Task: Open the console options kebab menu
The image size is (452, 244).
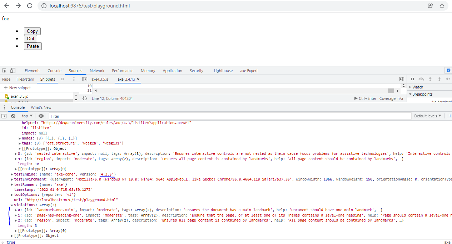Action: point(4,107)
